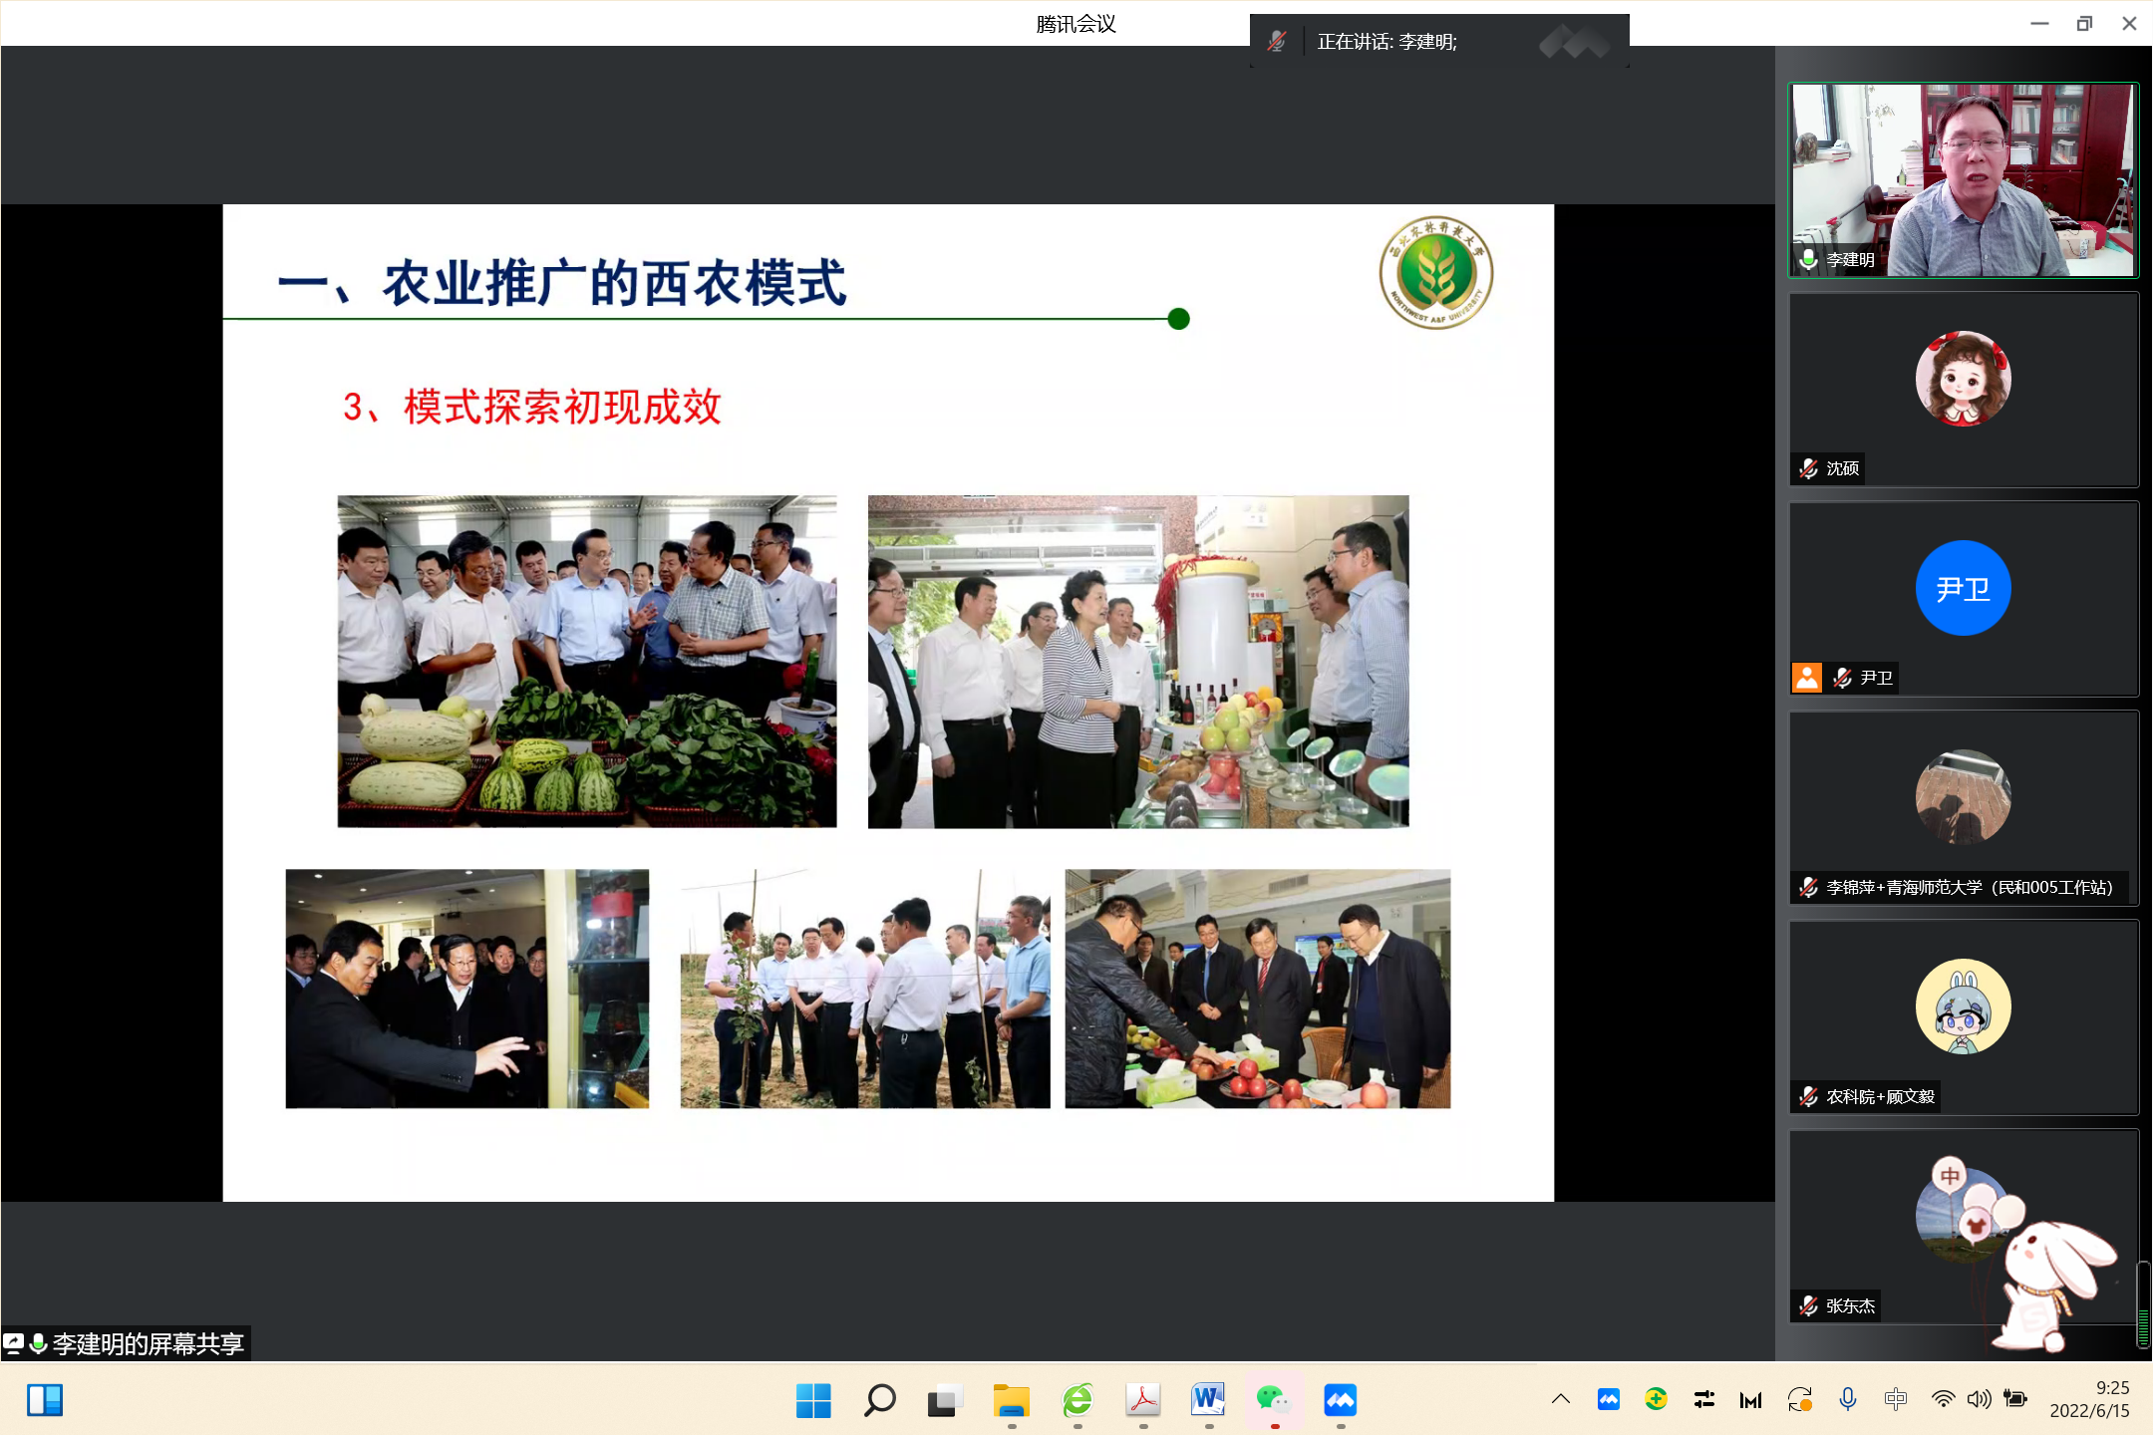2153x1435 pixels.
Task: Restore down the meeting window
Action: [x=2084, y=23]
